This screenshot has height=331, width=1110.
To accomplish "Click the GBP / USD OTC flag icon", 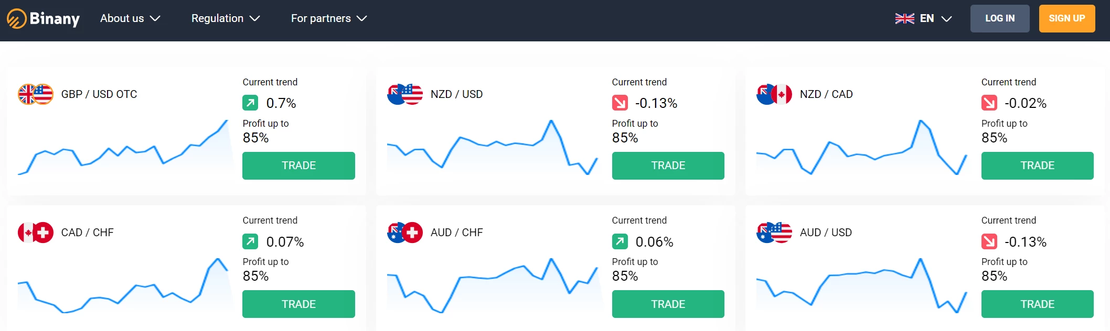I will pos(36,94).
